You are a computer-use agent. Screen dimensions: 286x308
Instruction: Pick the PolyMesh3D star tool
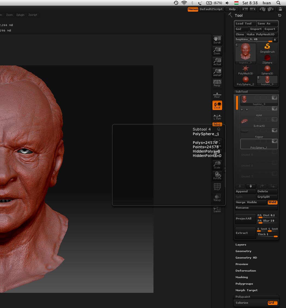(246, 68)
